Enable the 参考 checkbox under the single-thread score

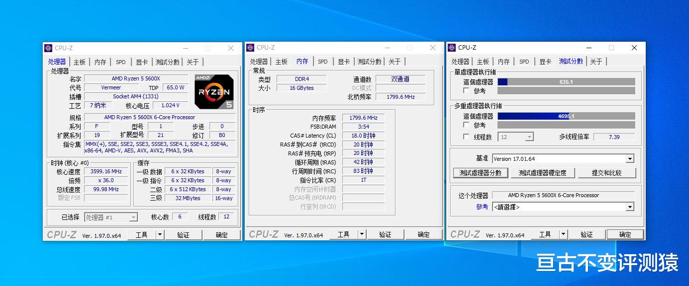(x=465, y=91)
